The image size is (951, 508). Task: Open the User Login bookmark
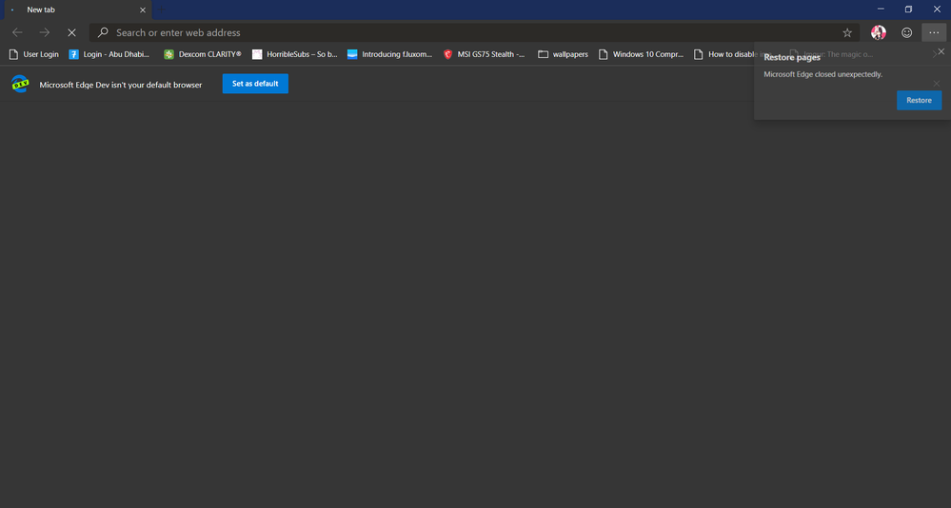coord(34,54)
